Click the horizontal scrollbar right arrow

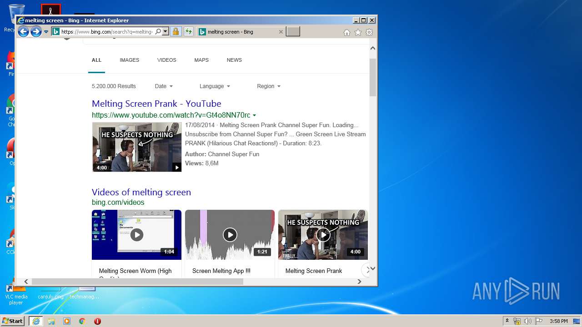coord(359,282)
